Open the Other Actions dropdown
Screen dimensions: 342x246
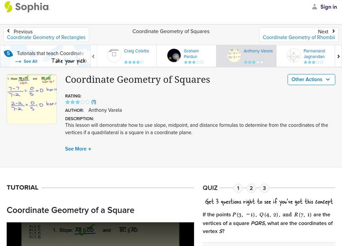tap(311, 79)
